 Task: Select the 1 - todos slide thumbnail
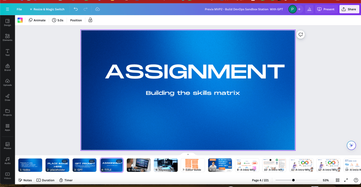[x=30, y=165]
